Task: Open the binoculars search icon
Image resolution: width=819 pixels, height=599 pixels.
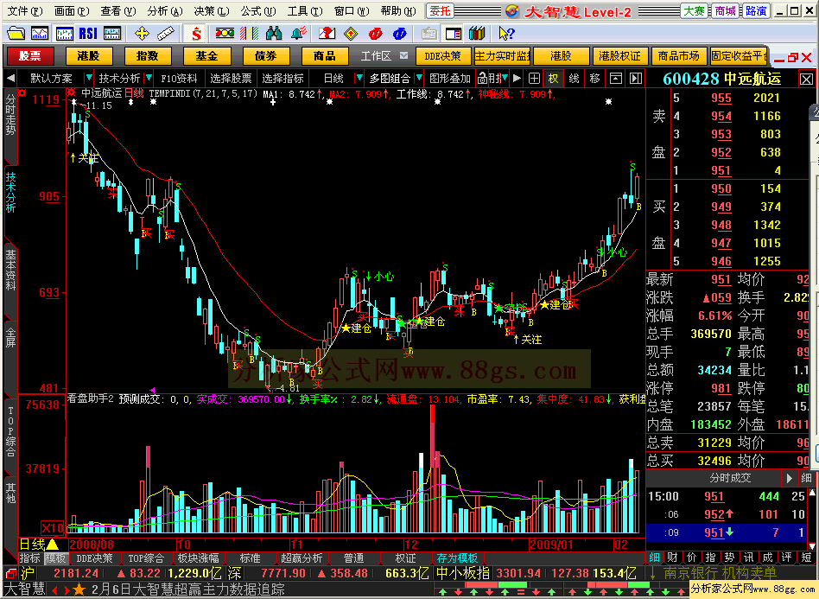Action: pos(274,34)
